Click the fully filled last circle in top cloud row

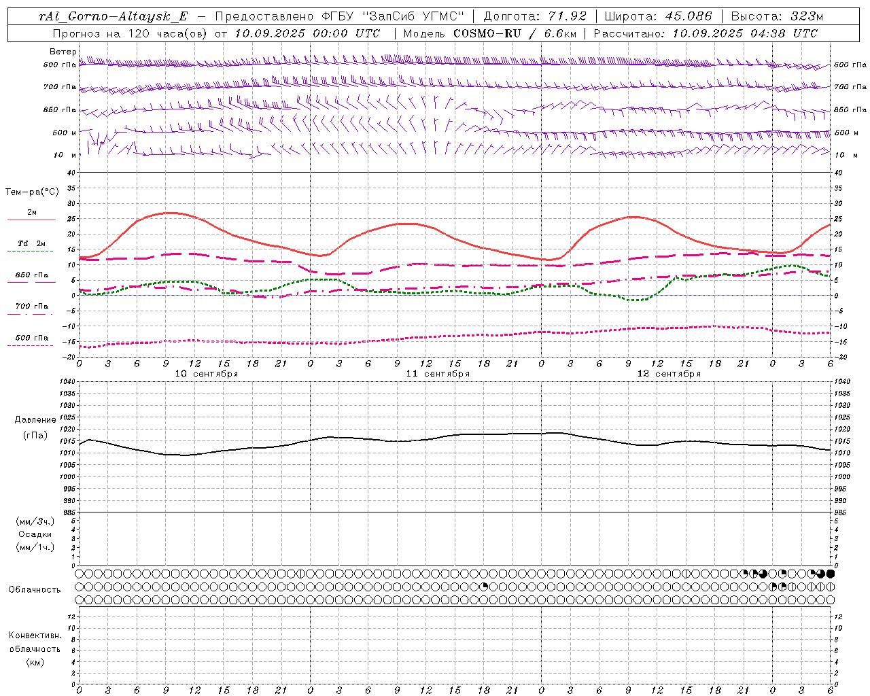coord(830,574)
